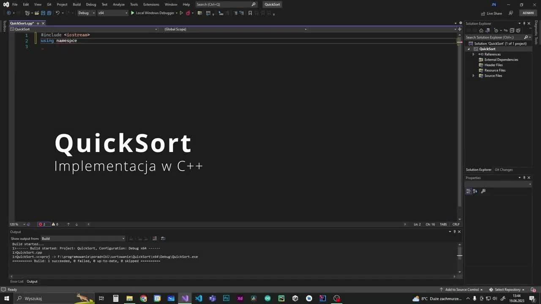Screen dimensions: 541x304
Task: Click the Live Share button
Action: click(491, 13)
